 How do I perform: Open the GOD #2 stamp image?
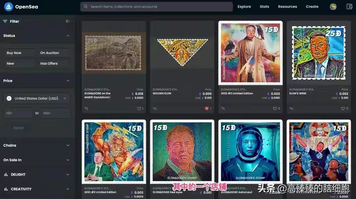pyautogui.click(x=114, y=152)
